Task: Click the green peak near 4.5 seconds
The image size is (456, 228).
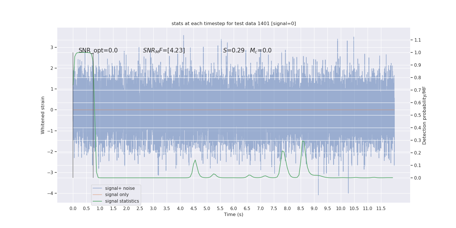Action: tap(195, 160)
